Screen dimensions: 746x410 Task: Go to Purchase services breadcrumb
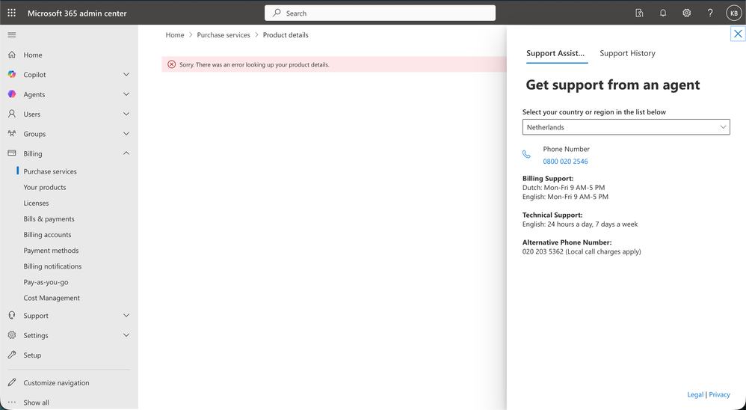224,34
